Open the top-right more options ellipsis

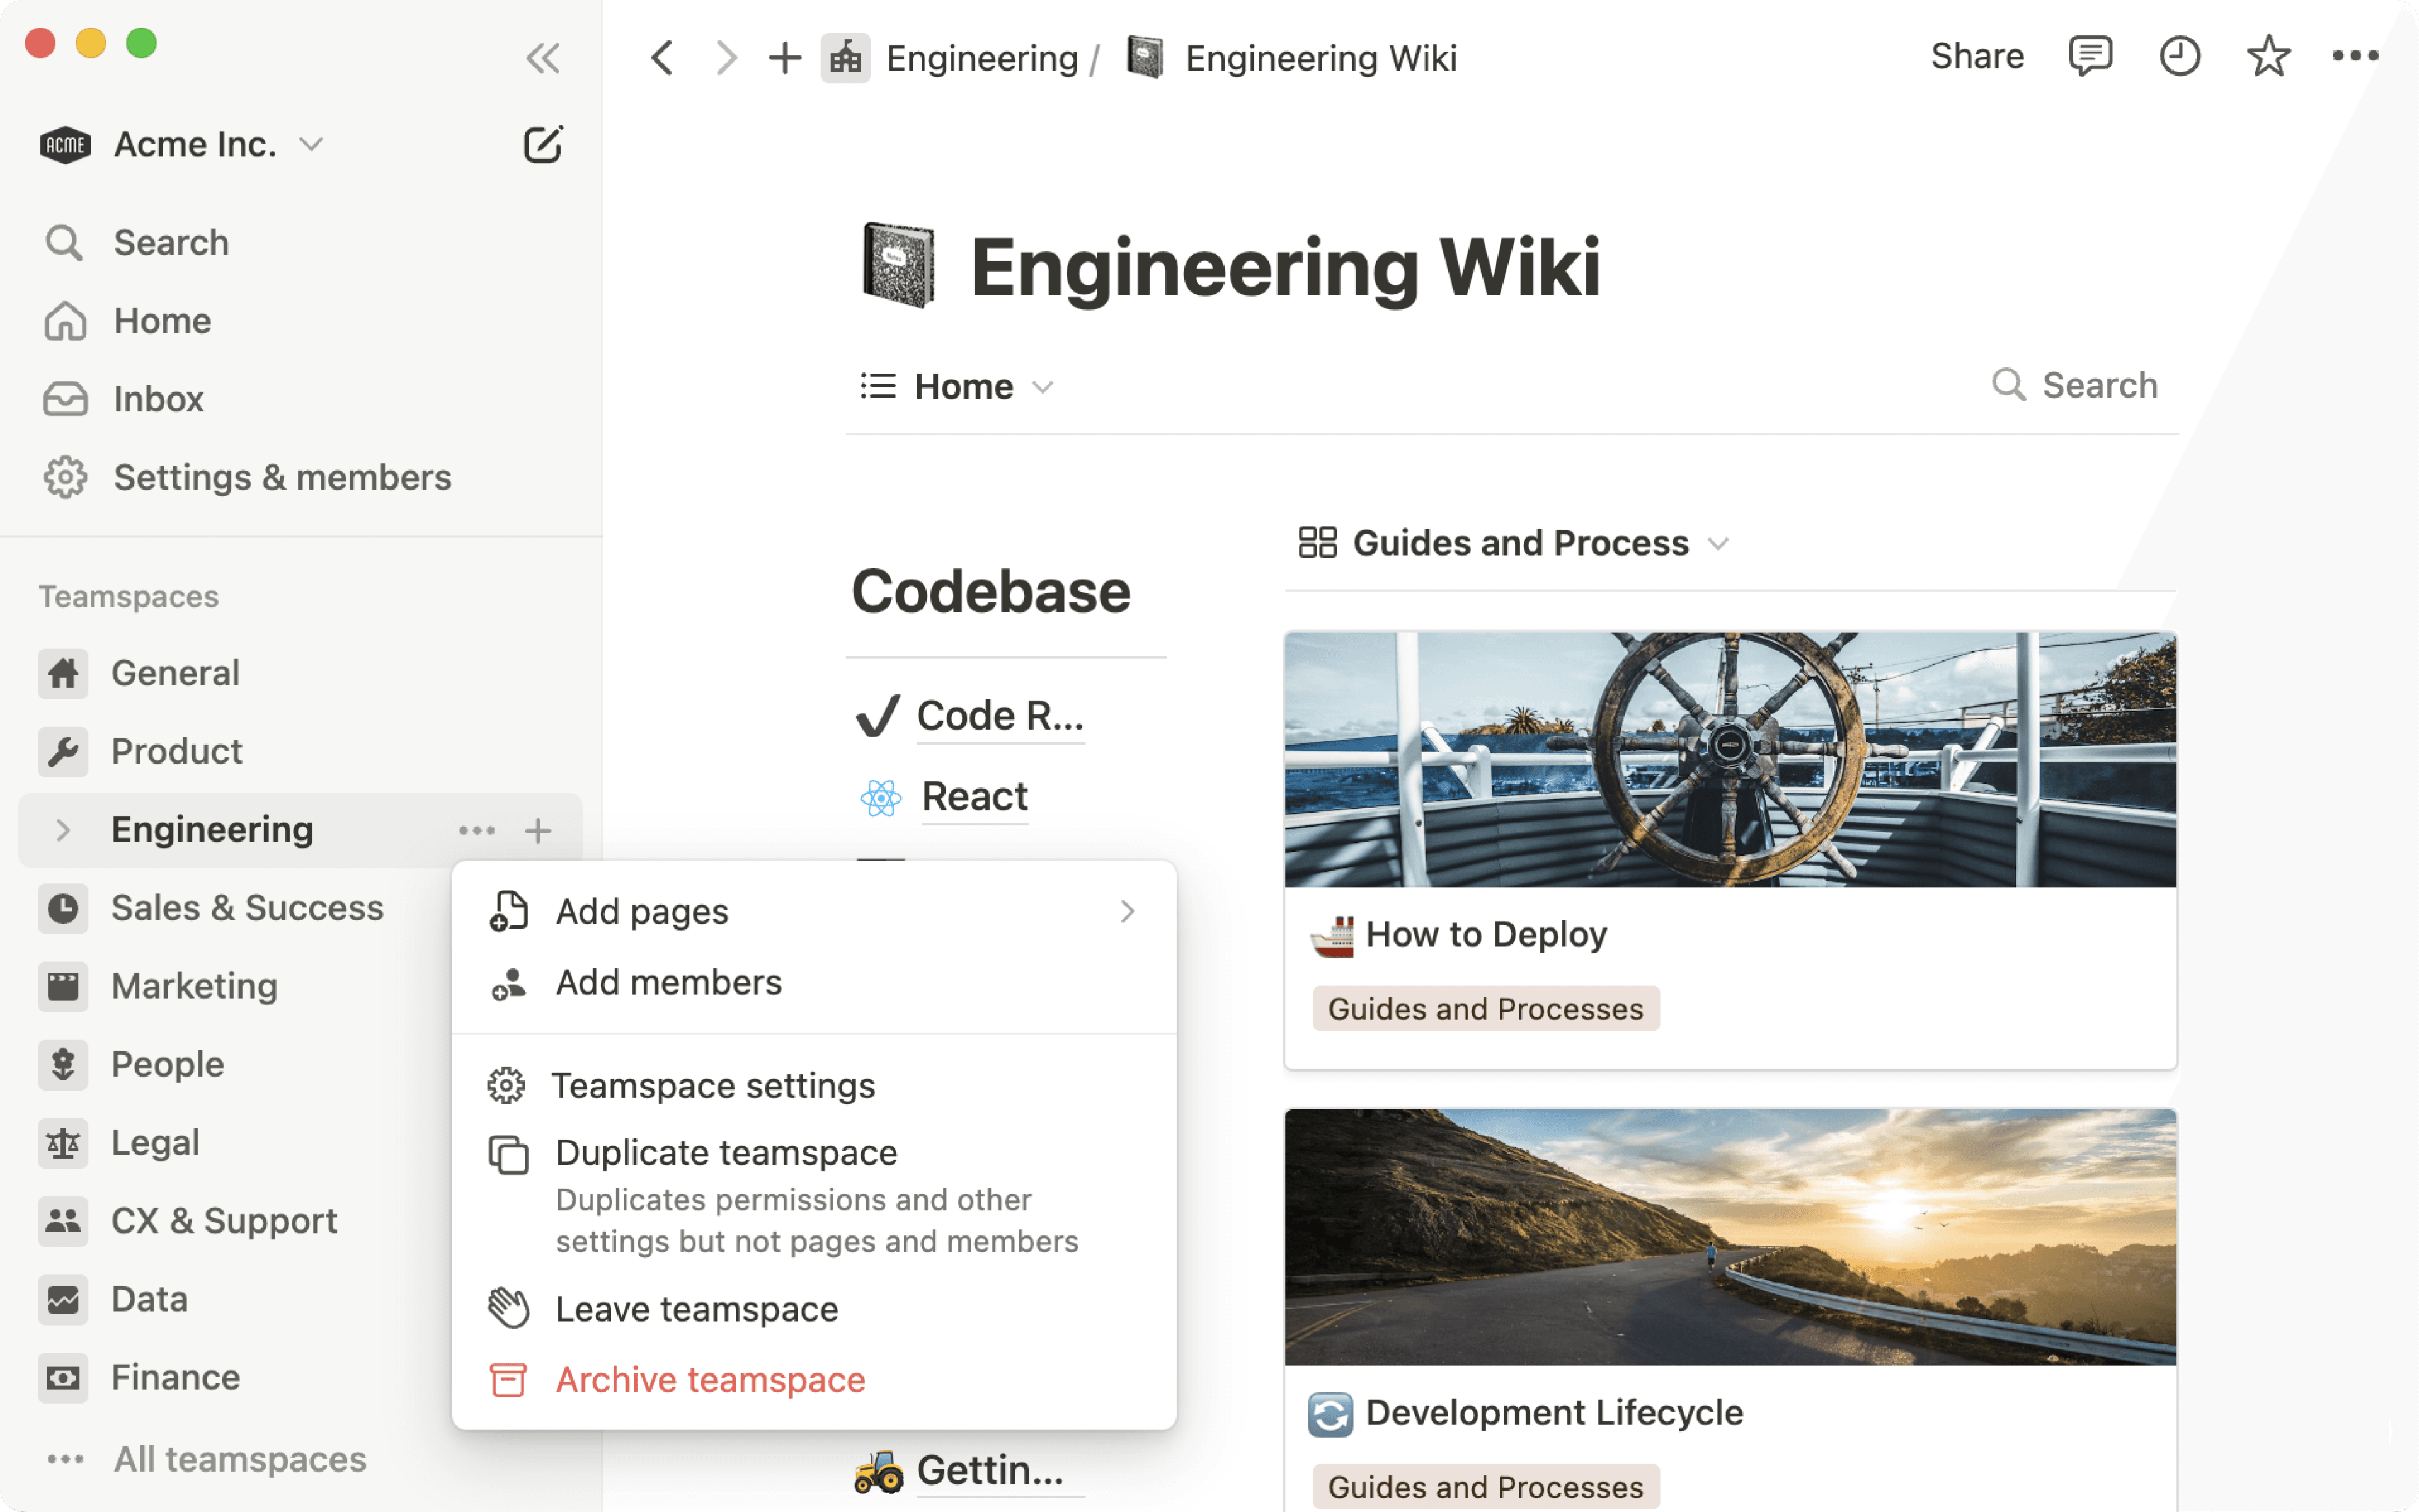pos(2356,57)
